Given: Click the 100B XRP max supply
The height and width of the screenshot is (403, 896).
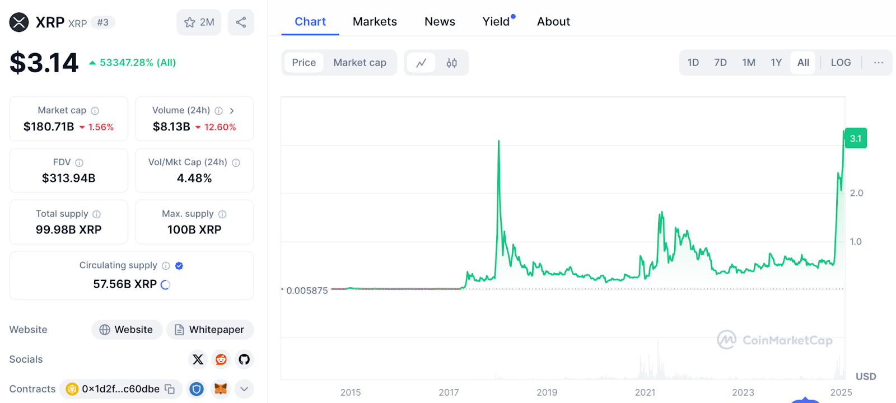Looking at the screenshot, I should pos(194,230).
